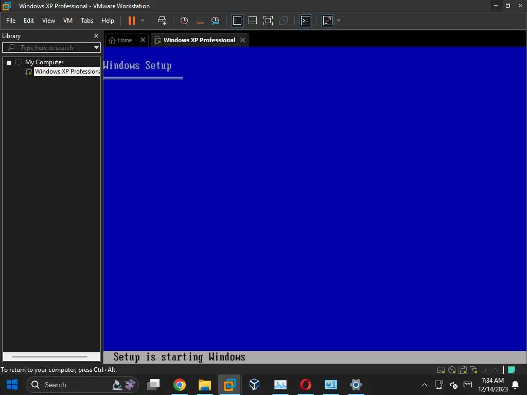Viewport: 527px width, 395px height.
Task: Close the Library panel
Action: pos(96,35)
